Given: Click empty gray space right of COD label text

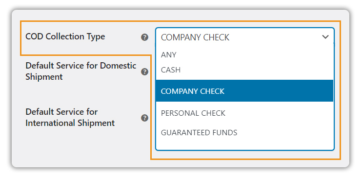Looking at the screenshot, I should click(123, 37).
